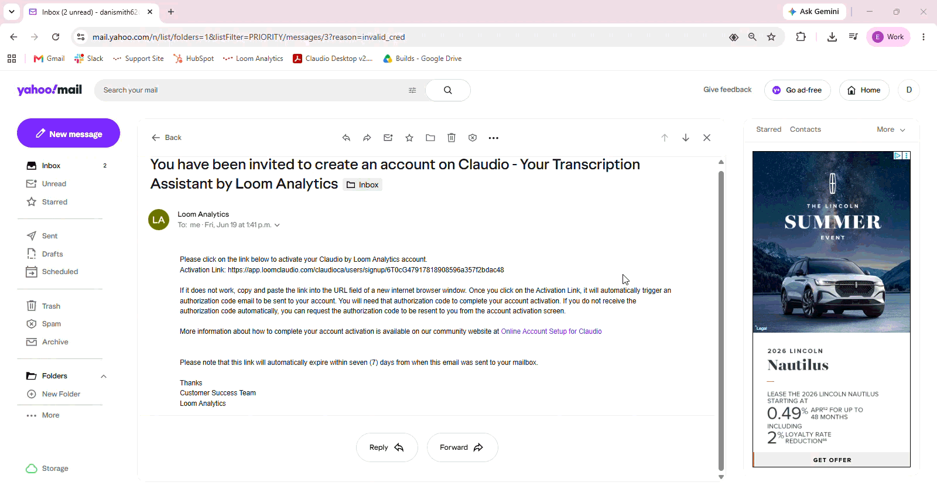Go to previous message with up arrow
The height and width of the screenshot is (499, 937).
[x=665, y=138]
